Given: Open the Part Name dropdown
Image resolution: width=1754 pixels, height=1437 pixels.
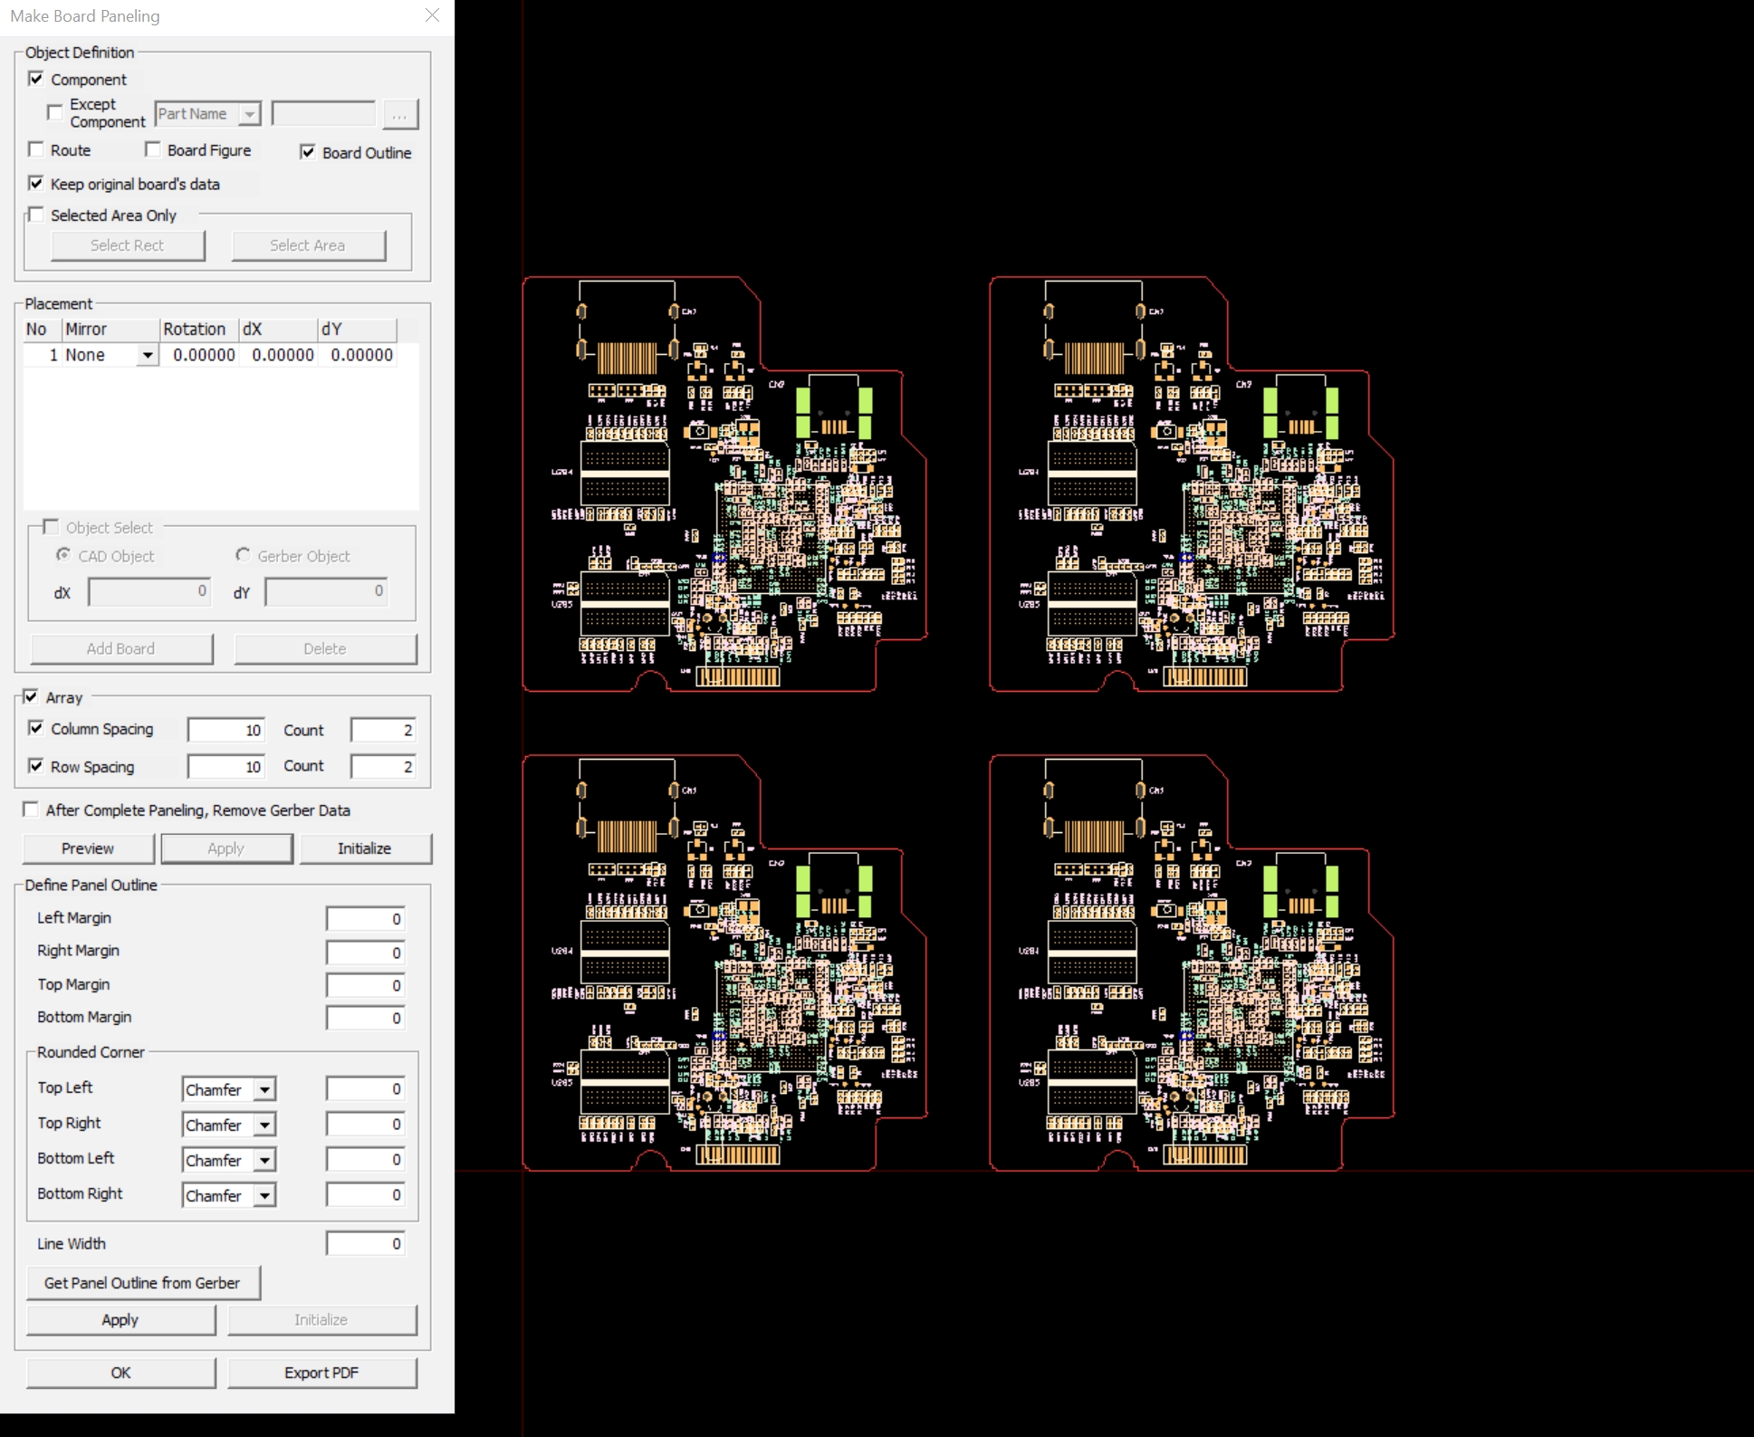Looking at the screenshot, I should pos(251,113).
